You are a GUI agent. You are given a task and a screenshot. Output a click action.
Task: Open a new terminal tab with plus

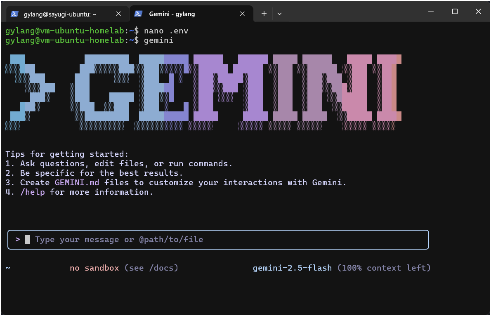coord(264,14)
